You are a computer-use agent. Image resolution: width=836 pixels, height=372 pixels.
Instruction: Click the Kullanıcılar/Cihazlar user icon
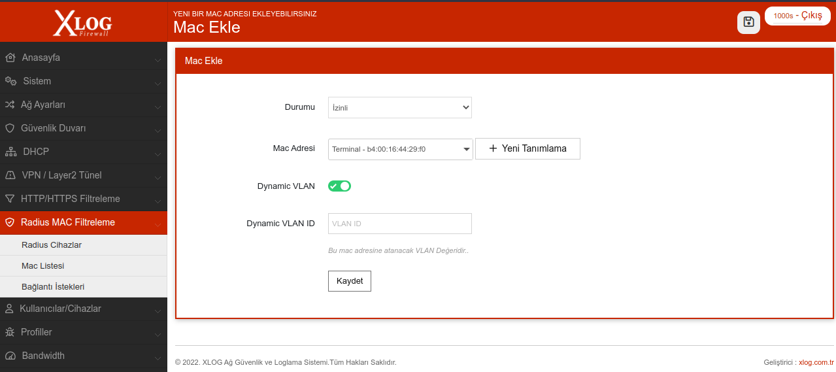[x=9, y=309]
